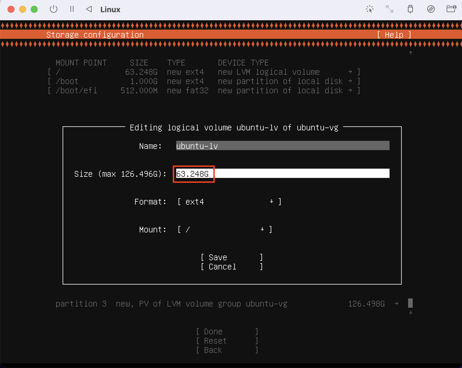The image size is (462, 368).
Task: Click the dialog title Editing logical volume
Action: (x=234, y=127)
